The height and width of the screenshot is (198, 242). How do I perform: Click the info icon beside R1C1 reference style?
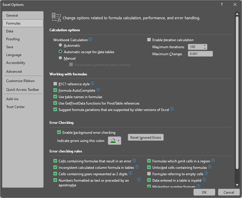[93, 83]
